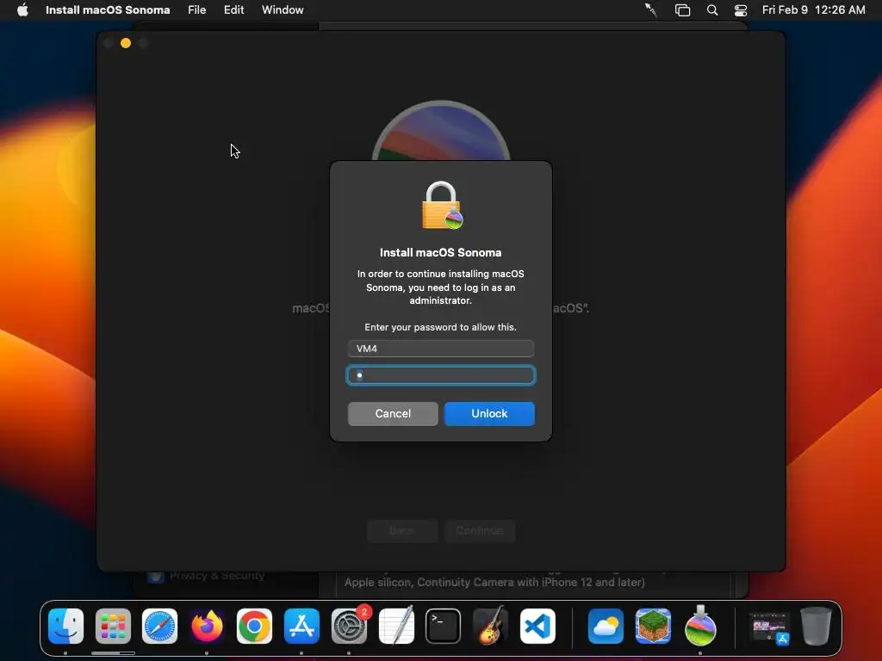Open the App Store from the Dock

(x=301, y=626)
